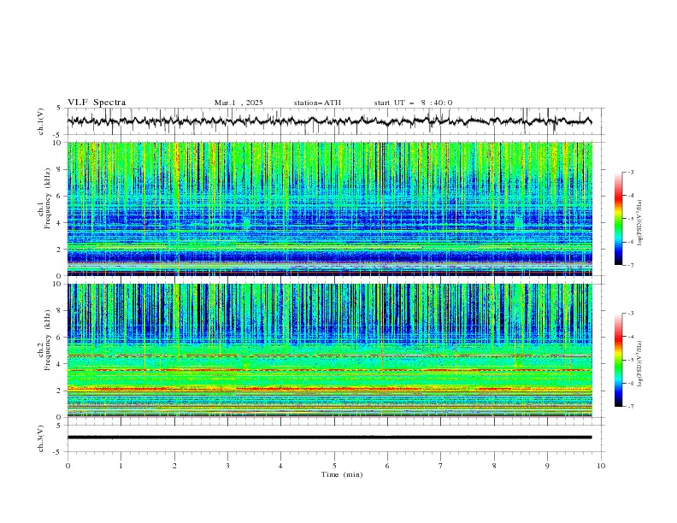Click time axis tick label "3"
This screenshot has width=677, height=523.
click(x=227, y=466)
